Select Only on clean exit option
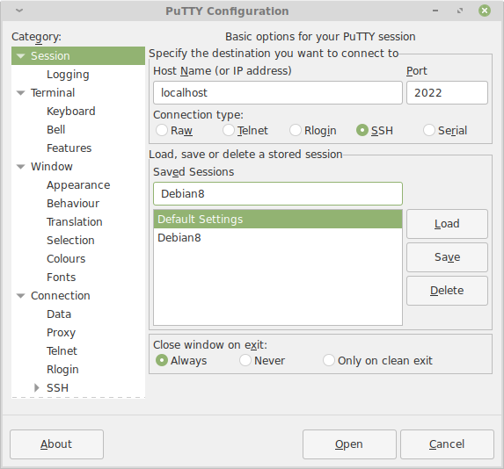The image size is (504, 469). [x=328, y=360]
